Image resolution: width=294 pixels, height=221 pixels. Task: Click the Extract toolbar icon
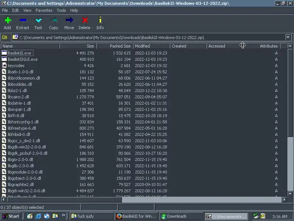(x=23, y=20)
